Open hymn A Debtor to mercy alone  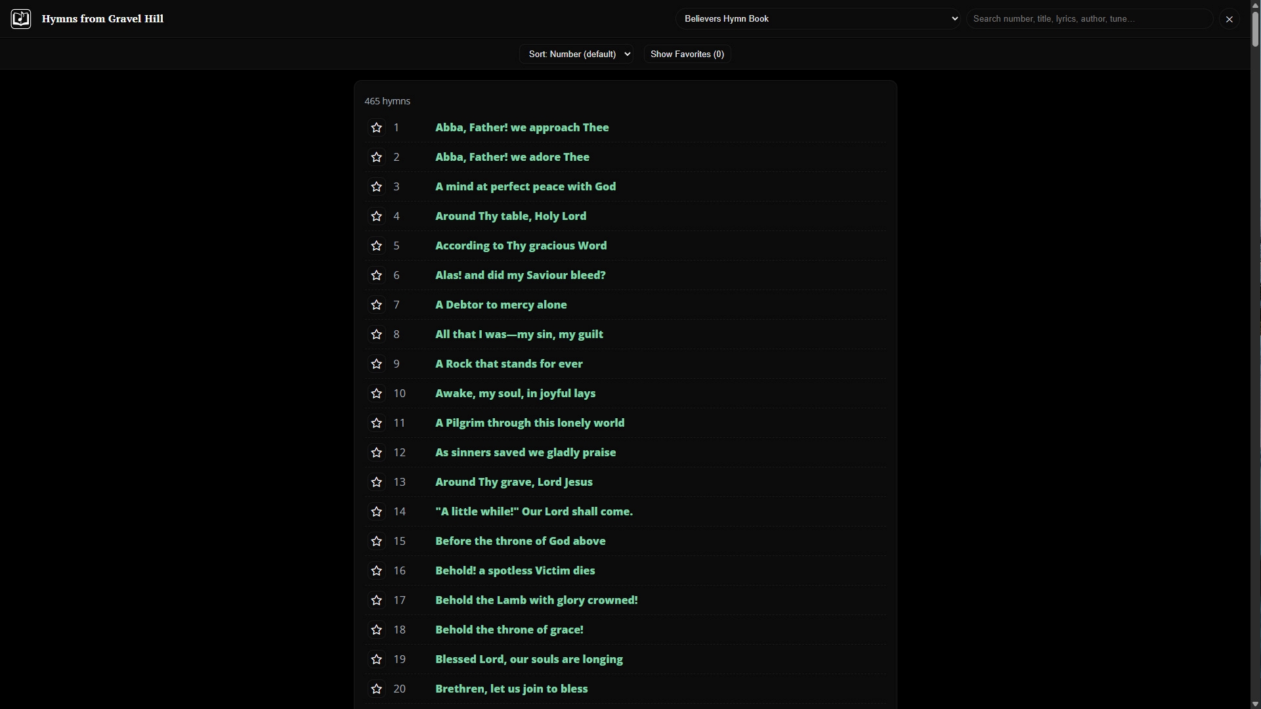coord(501,305)
